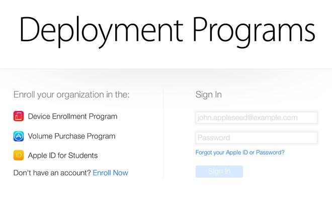Click the red Device Enrollment Program icon
Image resolution: width=332 pixels, height=199 pixels.
point(19,116)
